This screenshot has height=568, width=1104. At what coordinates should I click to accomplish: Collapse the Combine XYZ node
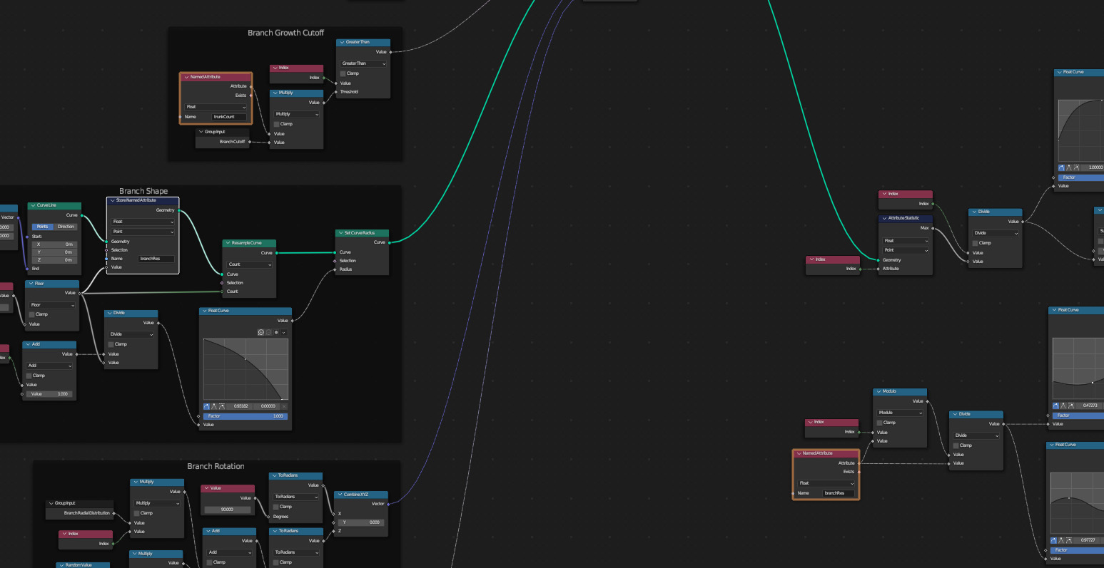tap(340, 495)
